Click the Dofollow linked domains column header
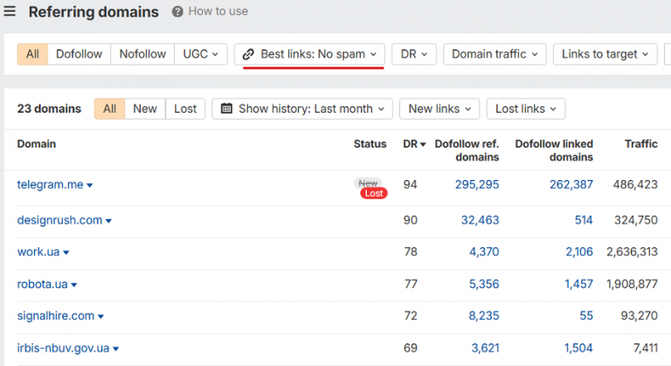Image resolution: width=671 pixels, height=366 pixels. click(x=554, y=150)
